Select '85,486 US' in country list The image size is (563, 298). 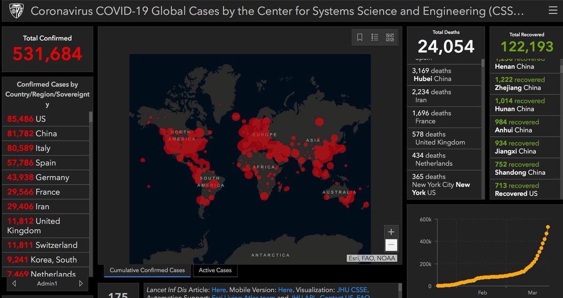pyautogui.click(x=46, y=119)
